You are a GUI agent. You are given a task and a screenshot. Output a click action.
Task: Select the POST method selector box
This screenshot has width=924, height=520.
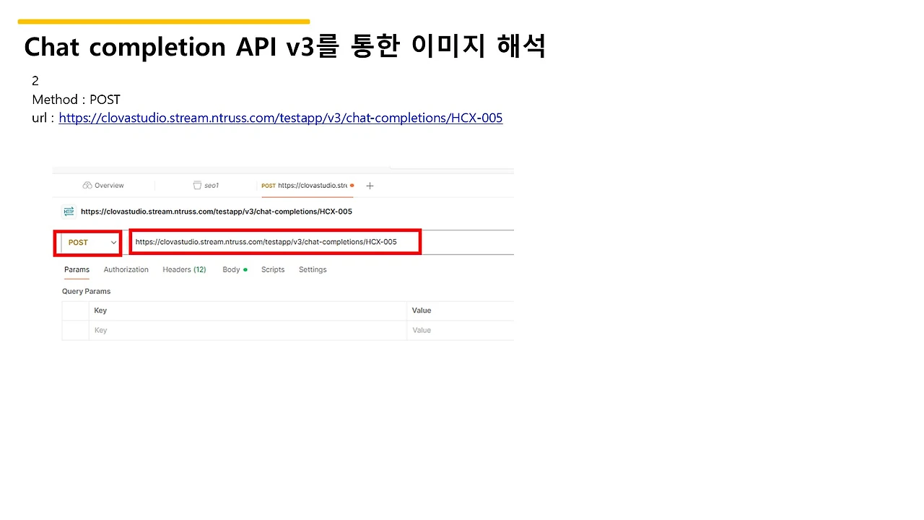pos(88,243)
